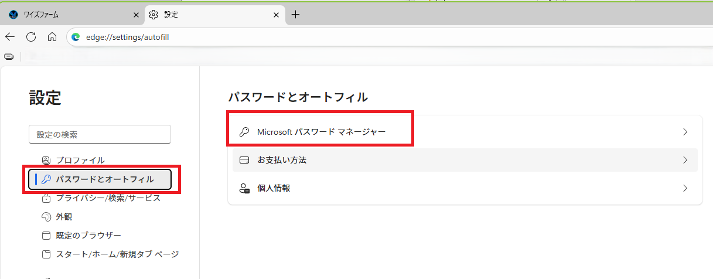
Task: Click the card icon beside お支払い方法
Action: point(245,160)
